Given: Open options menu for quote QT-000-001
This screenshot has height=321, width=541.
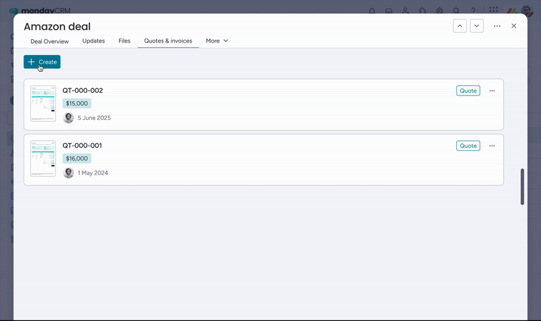Looking at the screenshot, I should (x=492, y=146).
